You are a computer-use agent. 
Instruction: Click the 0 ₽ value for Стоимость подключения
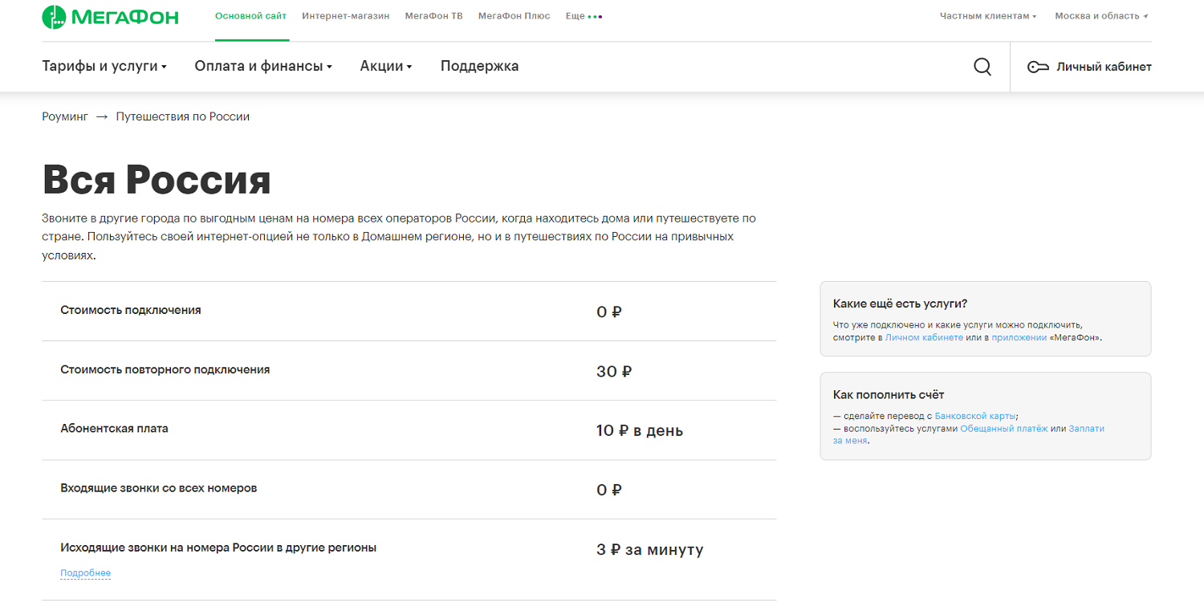click(x=609, y=312)
